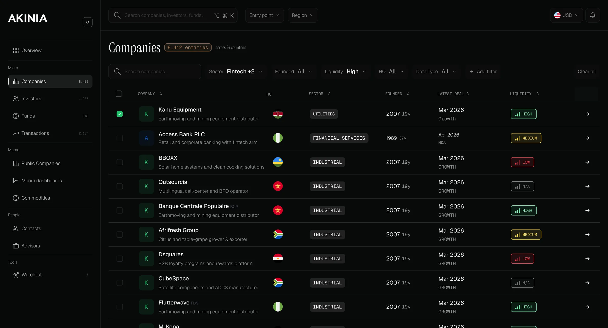Check the Banque Centrale Populaire checkbox
The image size is (608, 328).
[120, 210]
